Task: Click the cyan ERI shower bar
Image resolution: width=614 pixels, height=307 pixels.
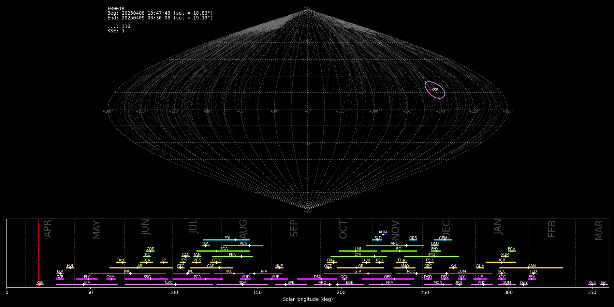Action: [x=226, y=240]
